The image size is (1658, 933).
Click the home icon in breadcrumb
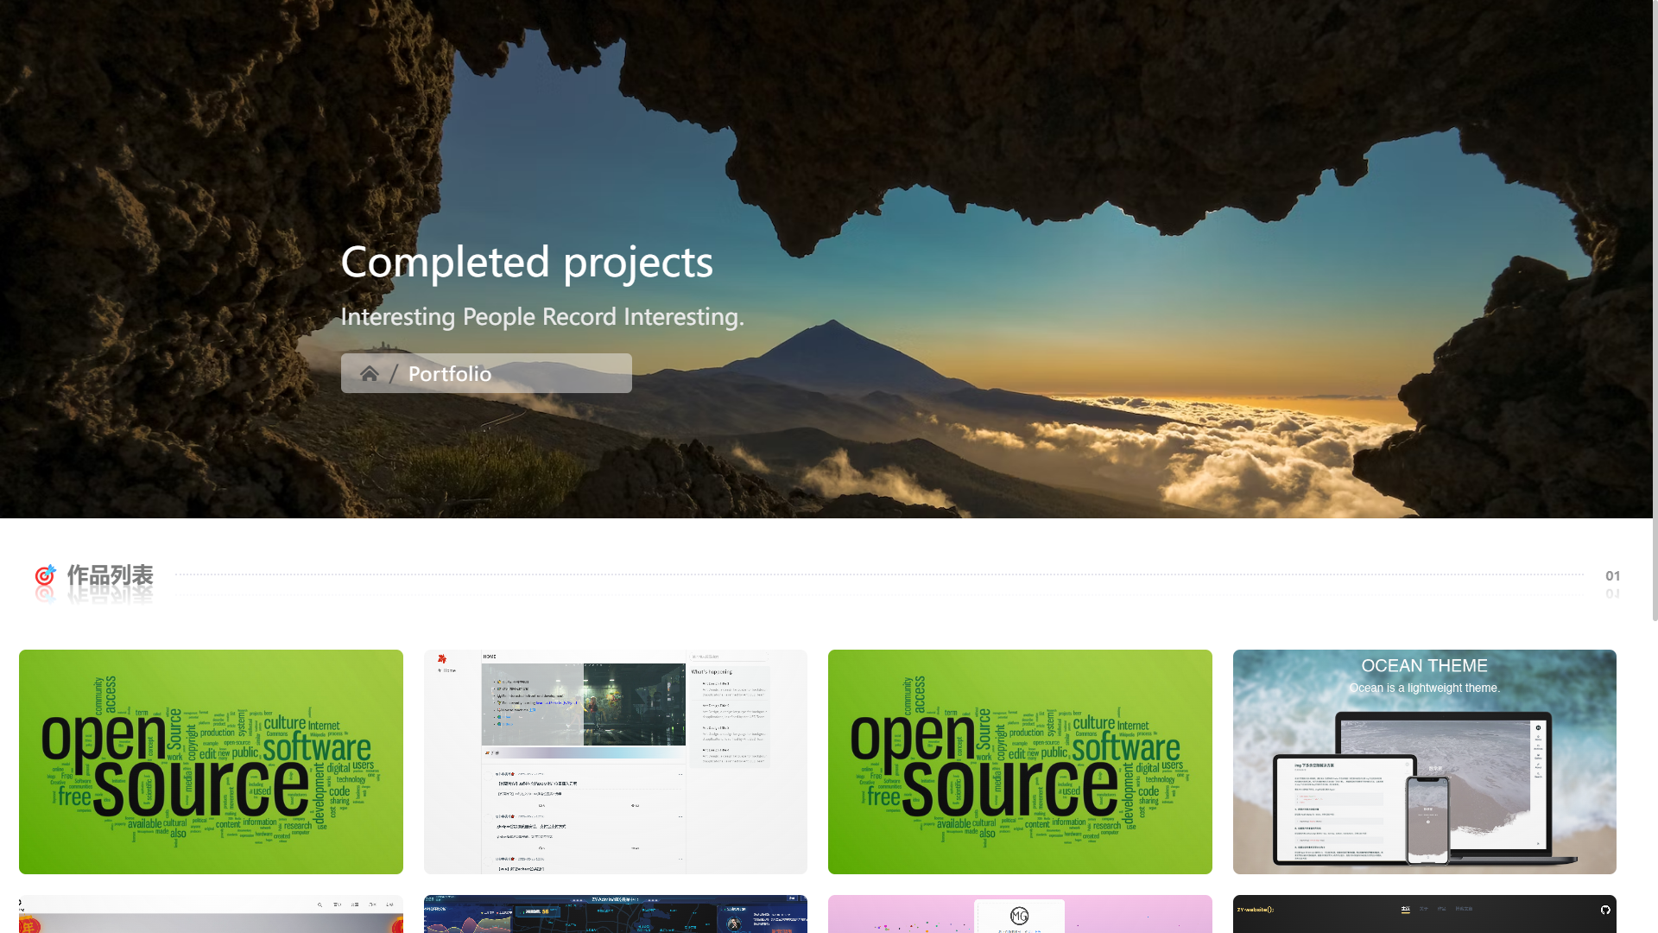[370, 373]
